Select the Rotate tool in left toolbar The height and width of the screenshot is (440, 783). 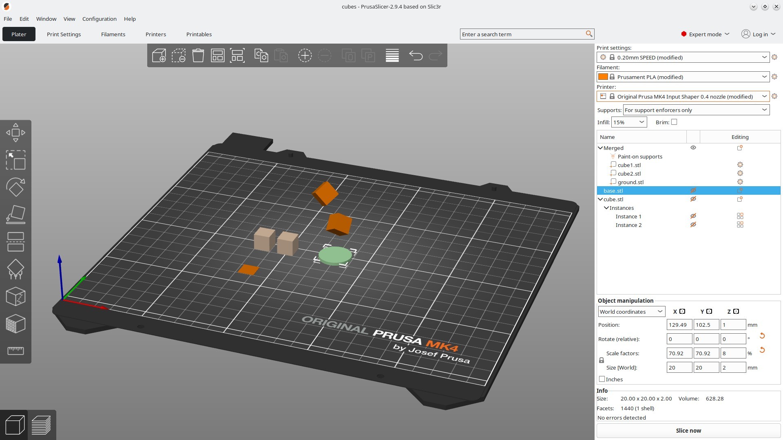(x=15, y=187)
